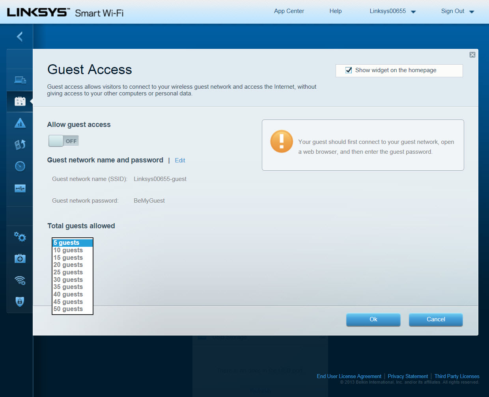Select 5 guests option
The height and width of the screenshot is (397, 489).
click(x=73, y=243)
